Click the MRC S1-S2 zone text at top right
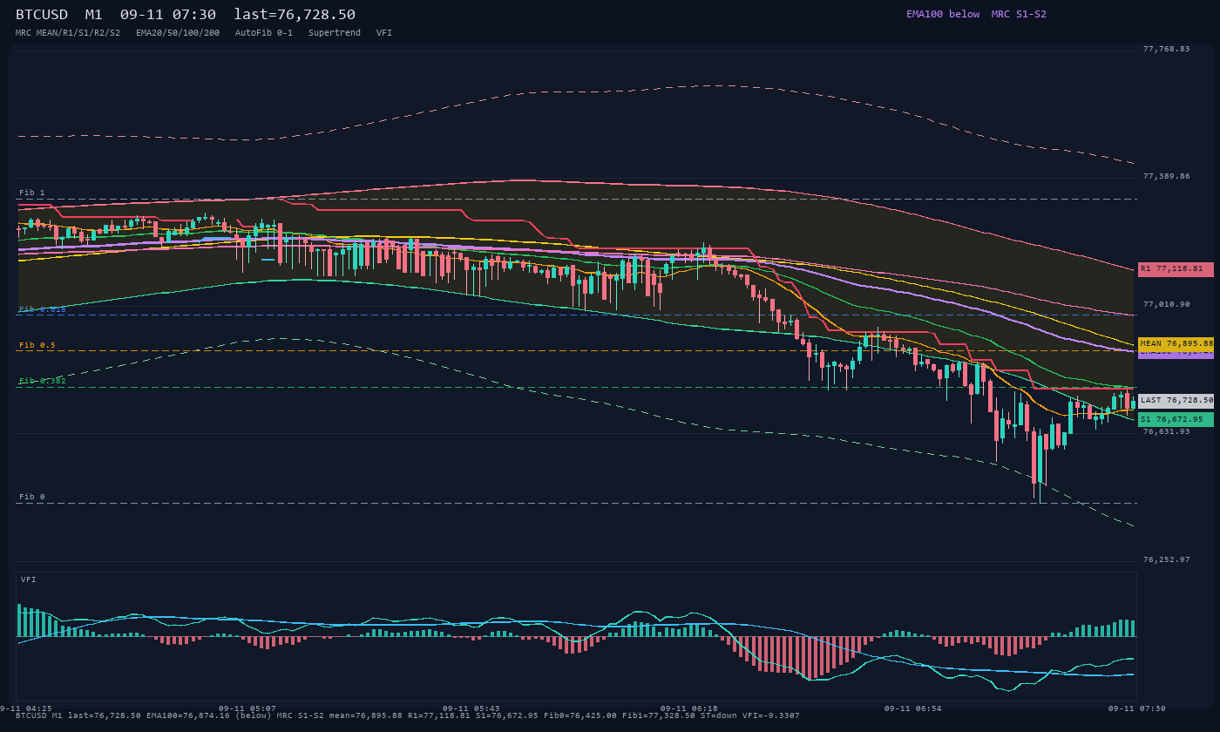Image resolution: width=1220 pixels, height=732 pixels. (1019, 14)
